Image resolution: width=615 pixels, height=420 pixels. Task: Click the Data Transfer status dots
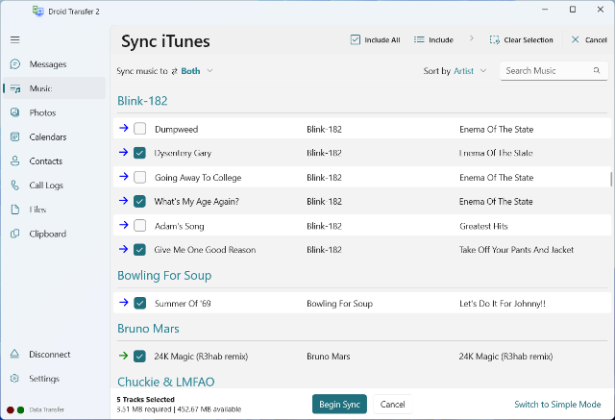click(15, 409)
